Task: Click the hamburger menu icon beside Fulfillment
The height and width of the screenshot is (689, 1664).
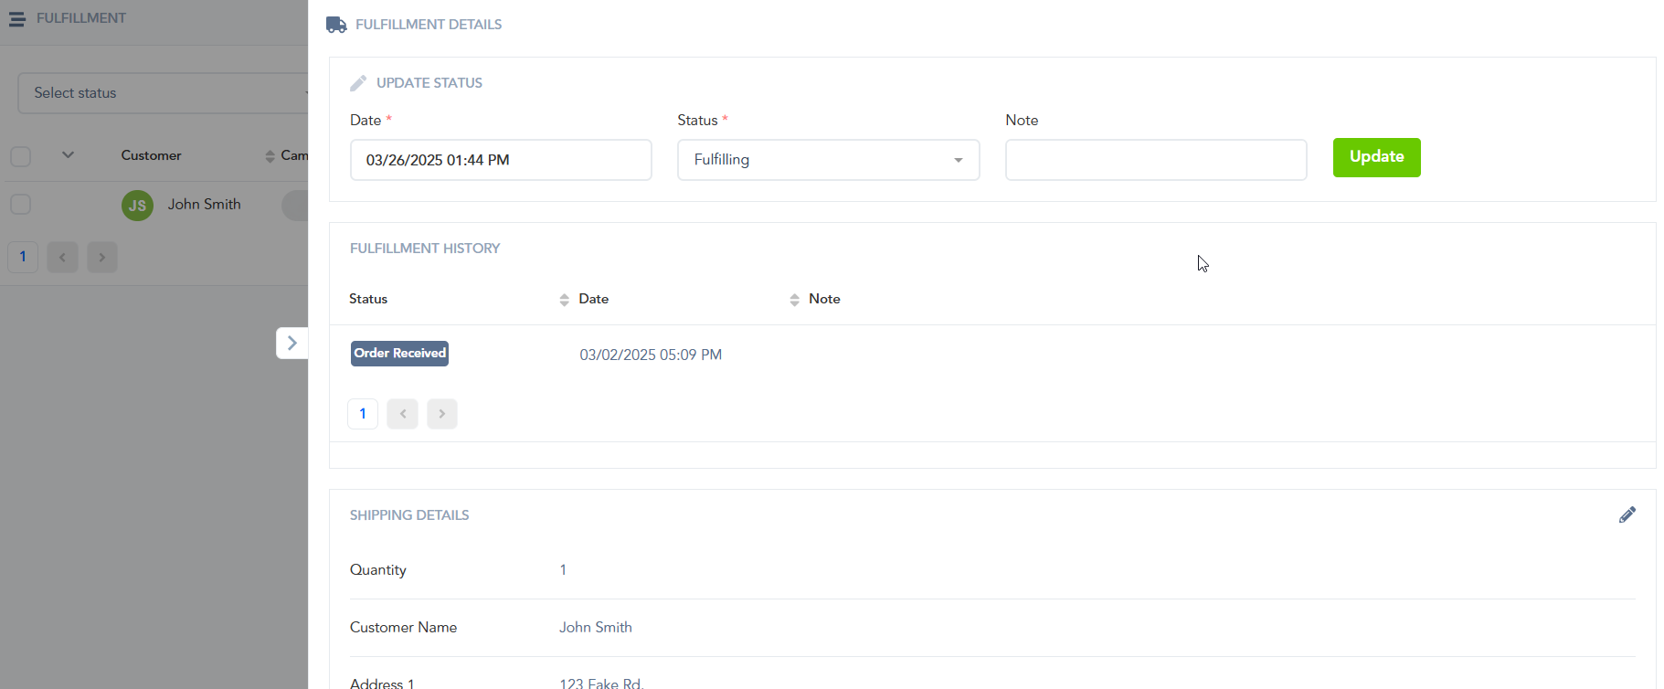Action: (x=16, y=18)
